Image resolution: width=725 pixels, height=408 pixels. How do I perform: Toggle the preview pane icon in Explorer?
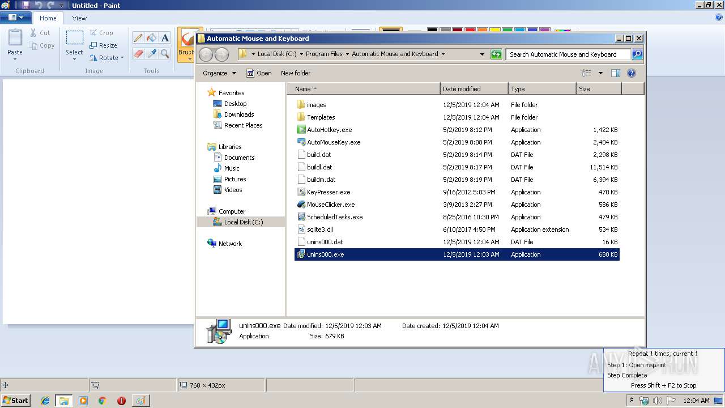616,73
